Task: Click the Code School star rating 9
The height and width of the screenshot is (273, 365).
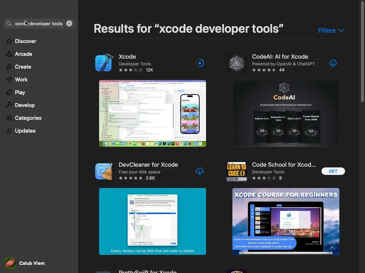Action: [x=267, y=178]
